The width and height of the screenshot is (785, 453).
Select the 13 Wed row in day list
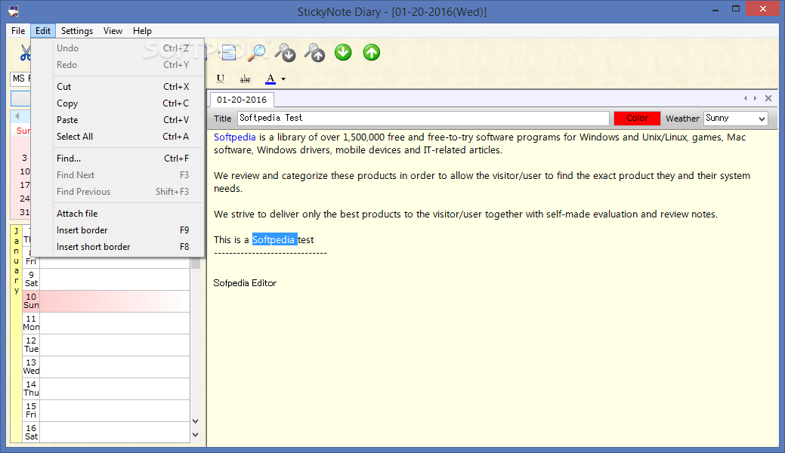pos(106,367)
